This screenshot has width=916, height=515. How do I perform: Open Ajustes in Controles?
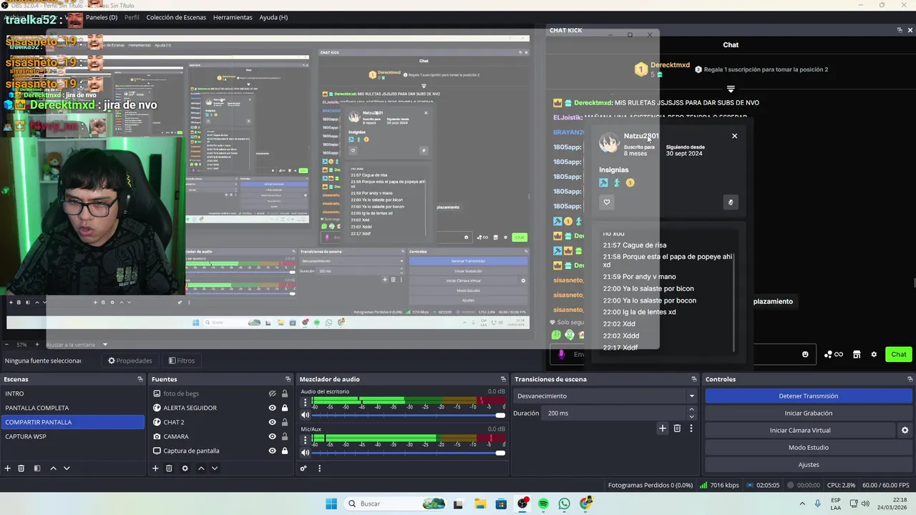(x=809, y=465)
